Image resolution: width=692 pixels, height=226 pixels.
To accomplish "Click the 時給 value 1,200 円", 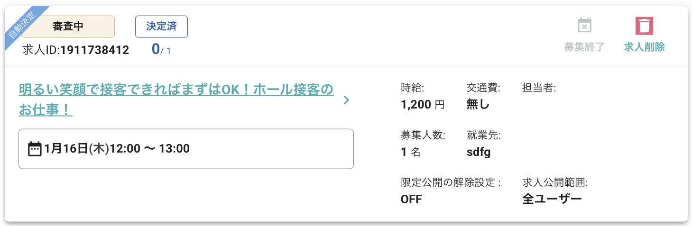I will point(422,105).
